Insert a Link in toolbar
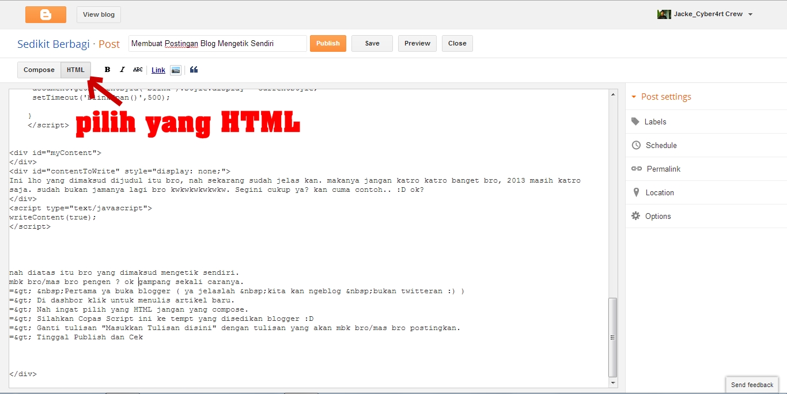787x394 pixels. coord(158,70)
